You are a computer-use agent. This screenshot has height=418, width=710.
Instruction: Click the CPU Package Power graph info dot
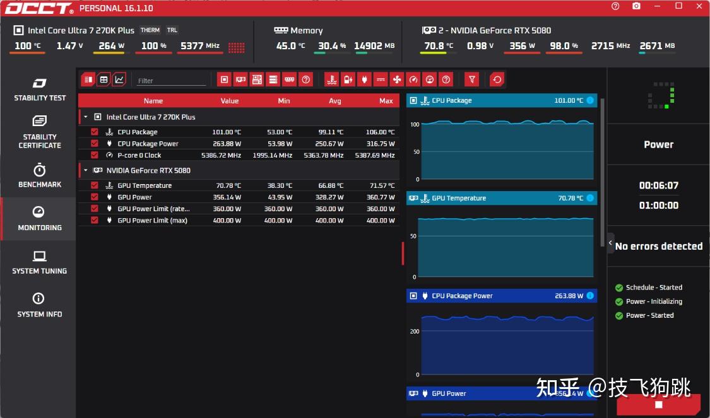click(x=590, y=296)
